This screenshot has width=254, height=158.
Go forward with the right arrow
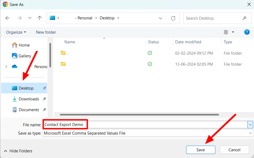tap(19, 18)
